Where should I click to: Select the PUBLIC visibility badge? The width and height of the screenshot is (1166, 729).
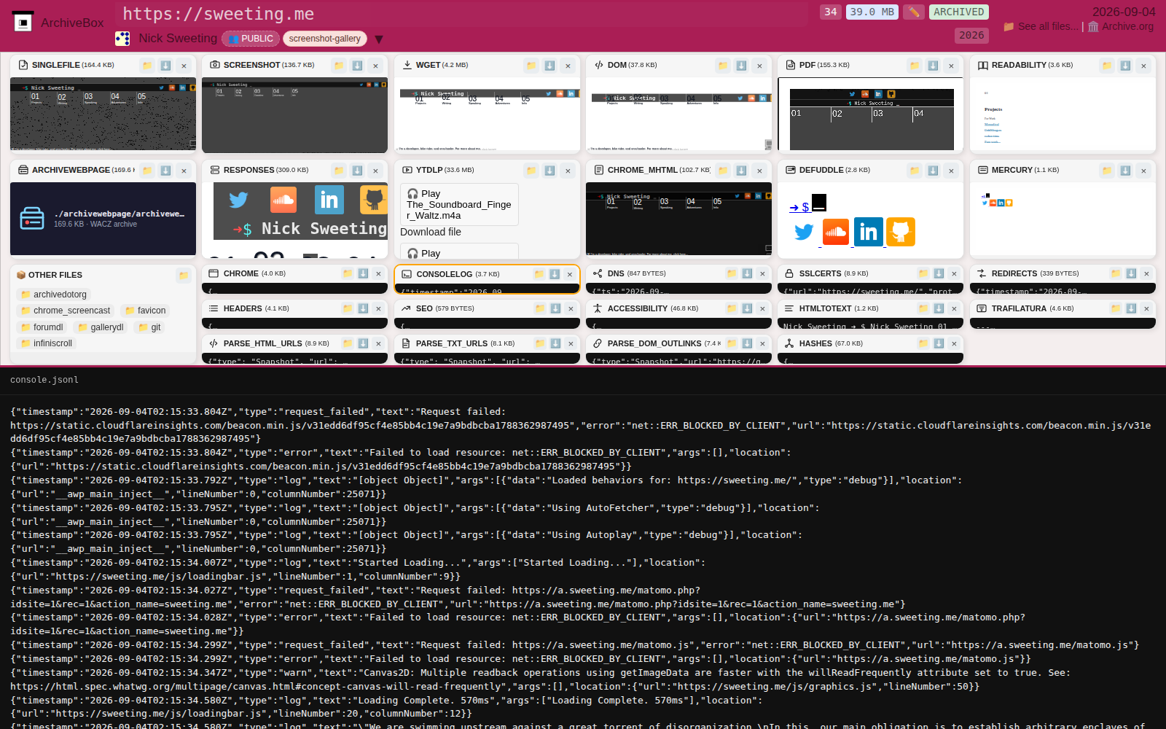pyautogui.click(x=251, y=39)
